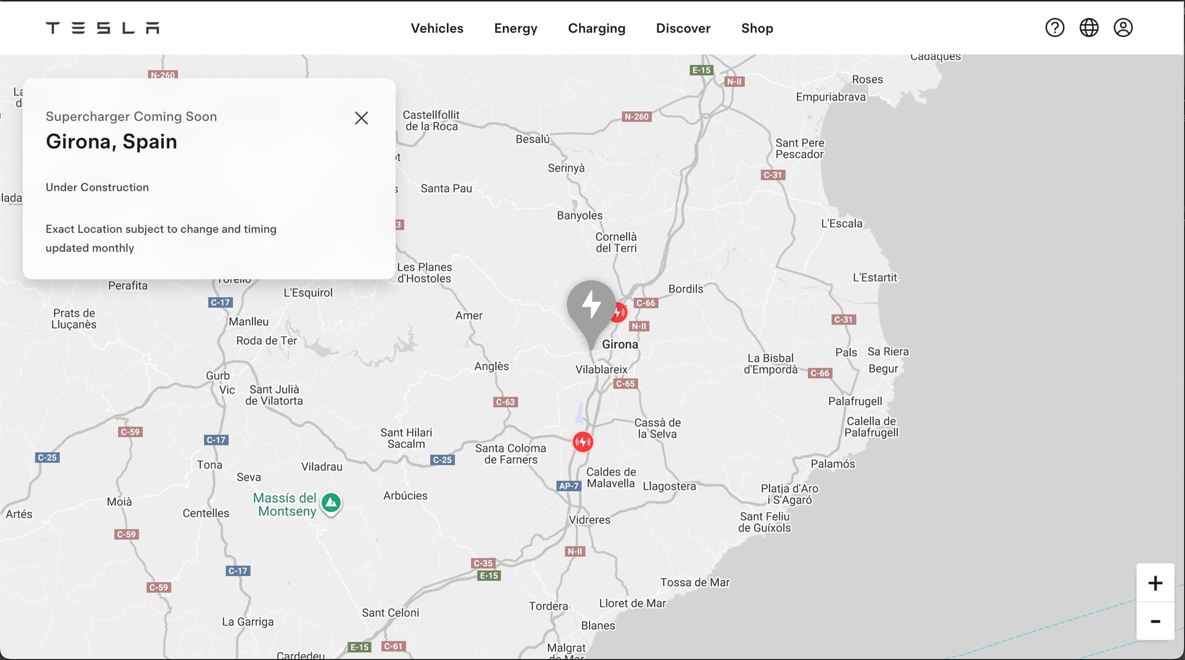Click red Supercharger marker near Caldes de Malavella
Screen dimensions: 1185x660
click(x=583, y=442)
